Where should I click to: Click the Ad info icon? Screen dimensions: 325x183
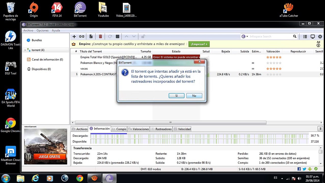pos(318,45)
